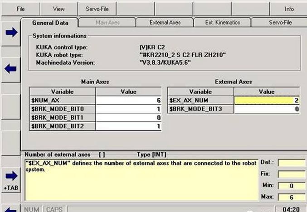Click the Min field showing 0
This screenshot has height=212, width=307.
coord(291,186)
